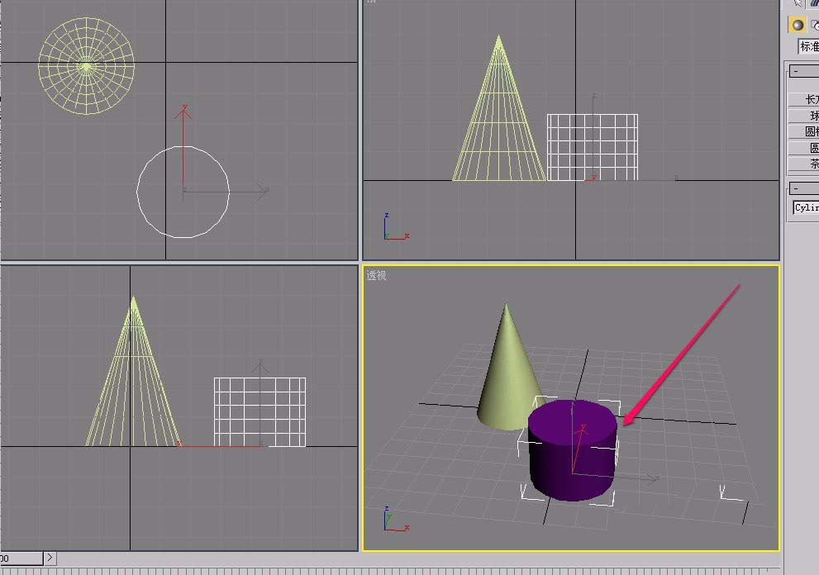Switch to the Modify panel tab
This screenshot has width=819, height=575.
point(815,3)
